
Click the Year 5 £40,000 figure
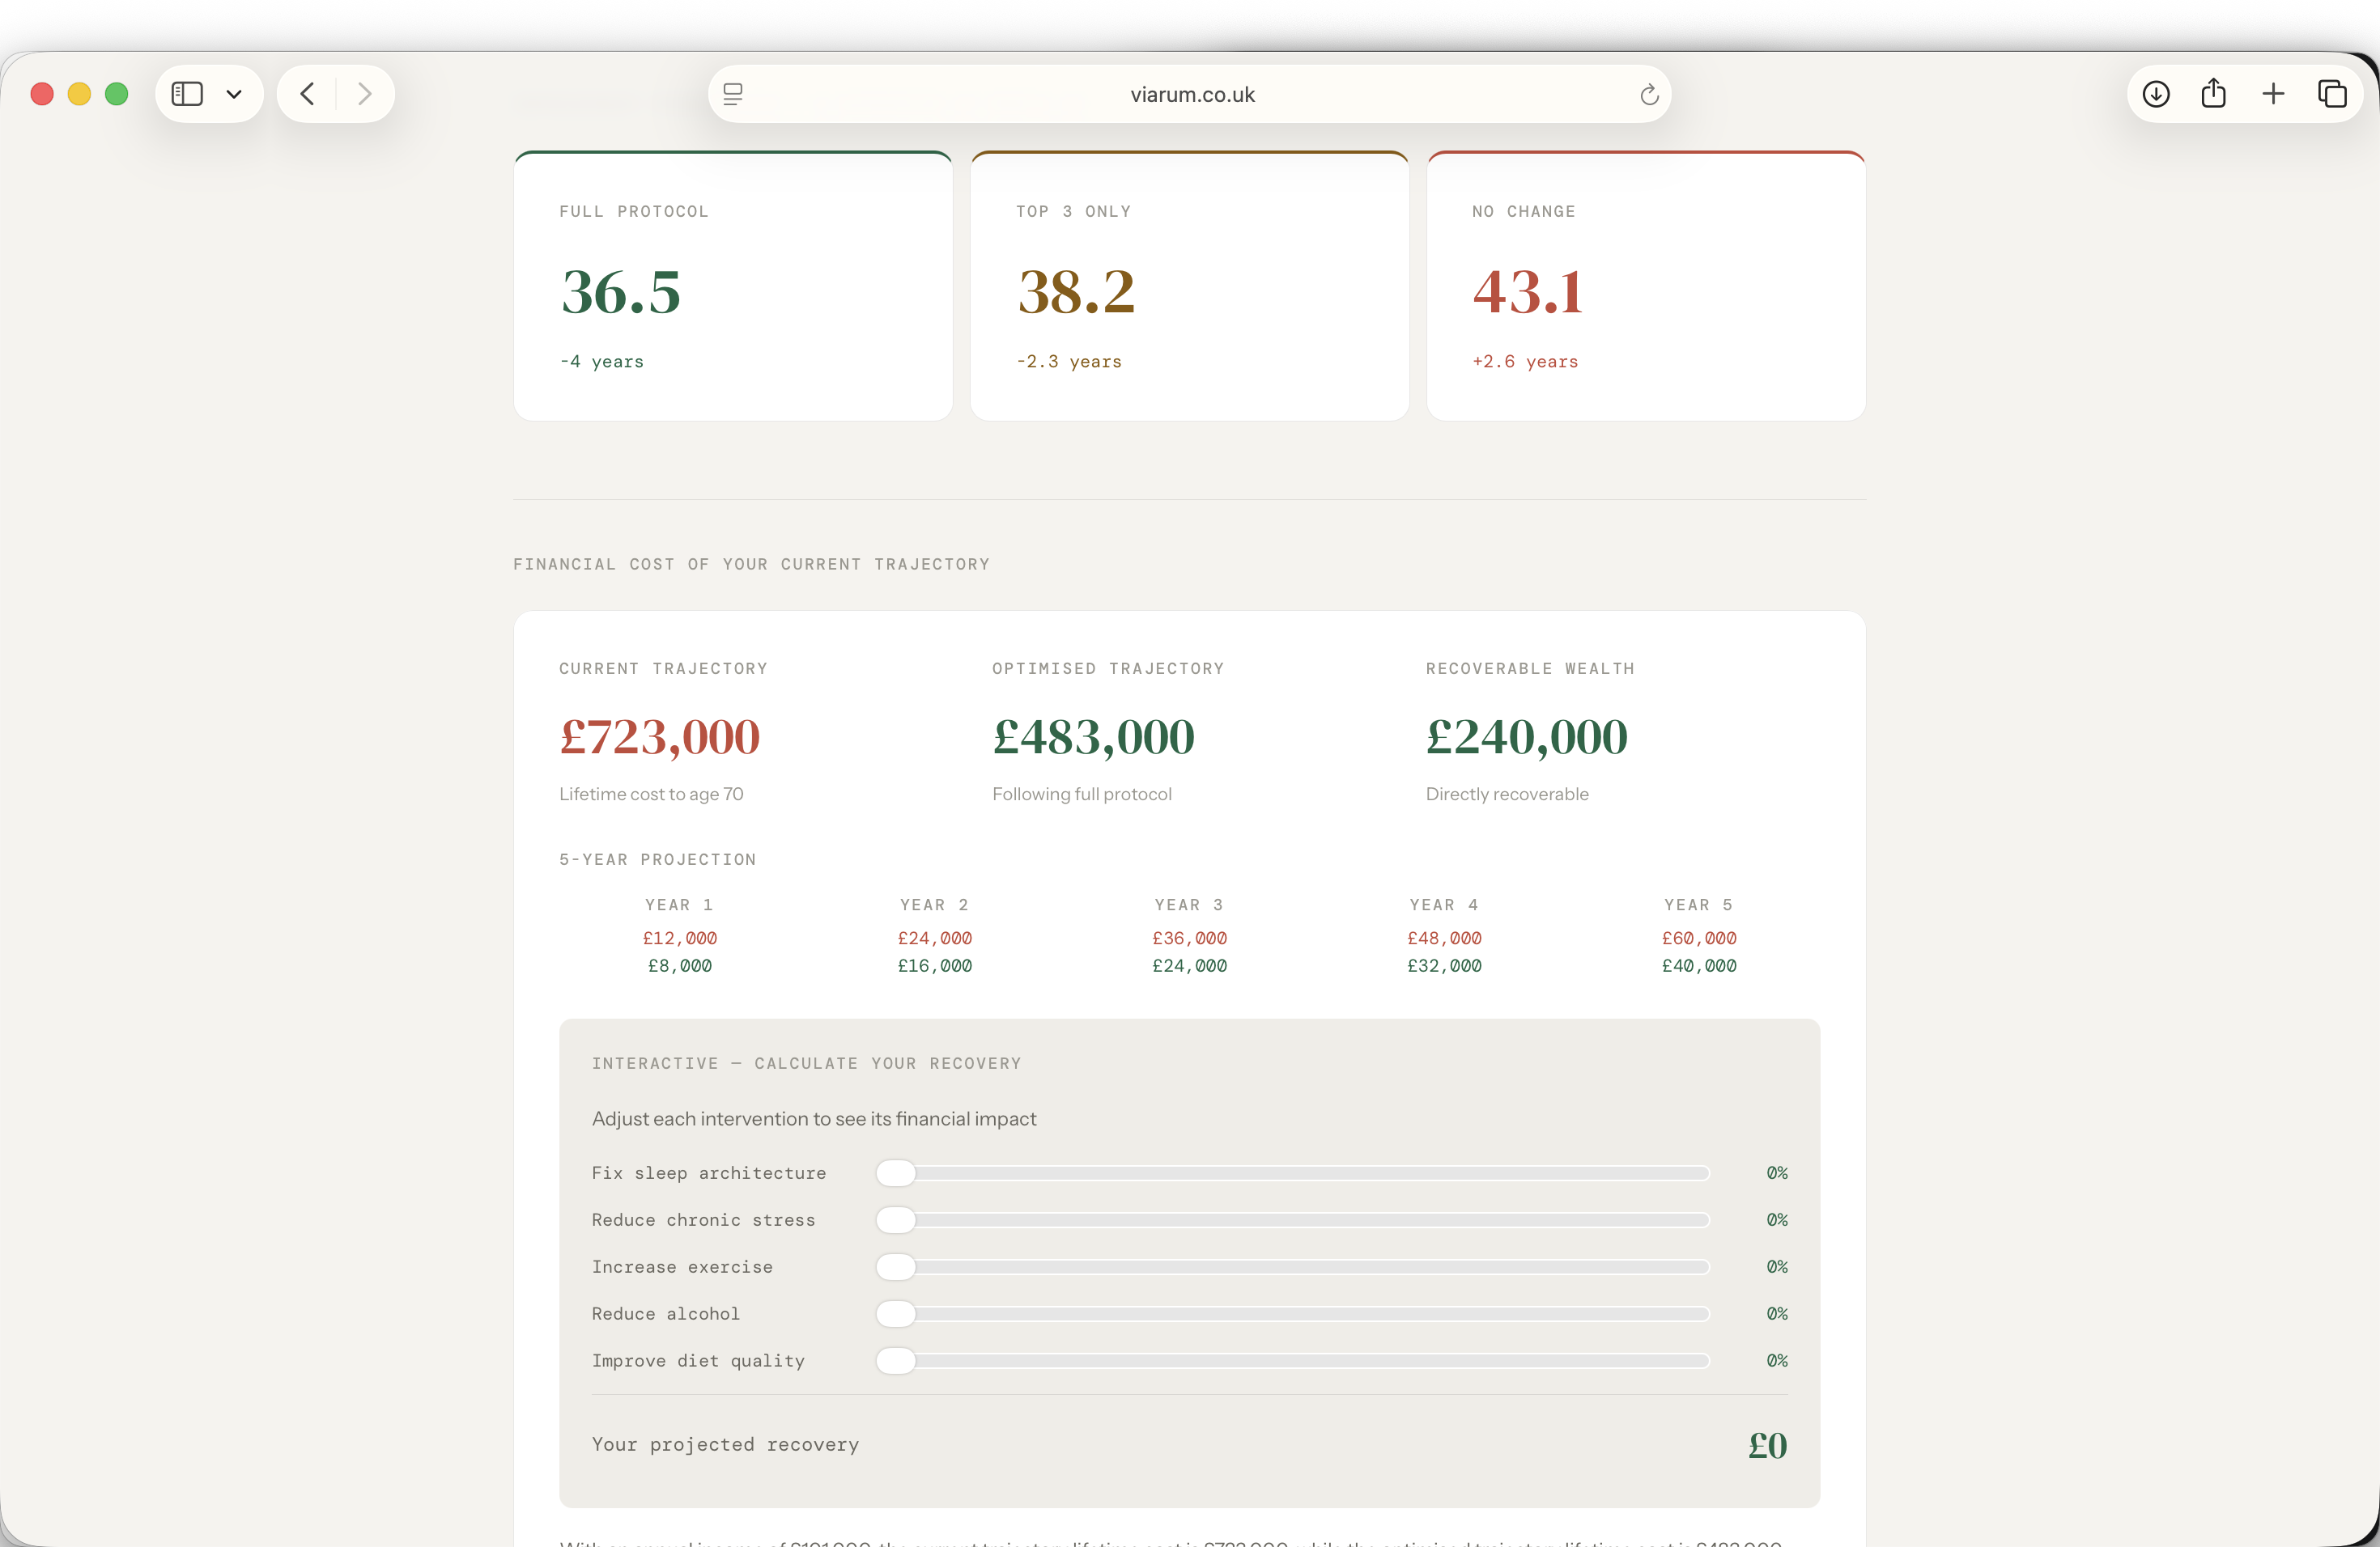[1699, 966]
